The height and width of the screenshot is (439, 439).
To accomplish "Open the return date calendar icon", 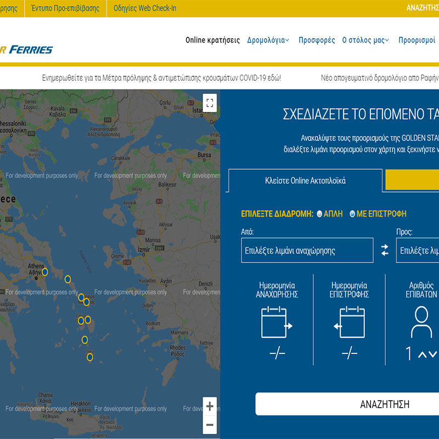I will click(x=350, y=322).
